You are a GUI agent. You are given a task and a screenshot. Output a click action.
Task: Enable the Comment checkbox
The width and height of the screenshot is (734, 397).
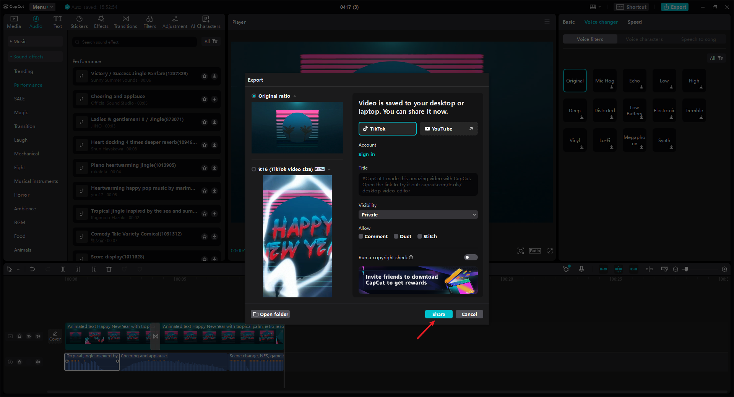pyautogui.click(x=361, y=236)
